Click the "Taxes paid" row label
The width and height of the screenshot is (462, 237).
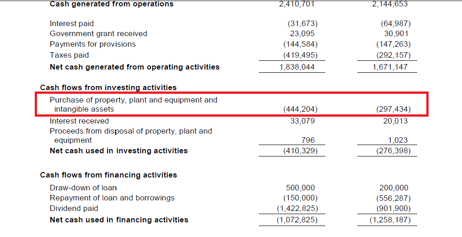(69, 55)
